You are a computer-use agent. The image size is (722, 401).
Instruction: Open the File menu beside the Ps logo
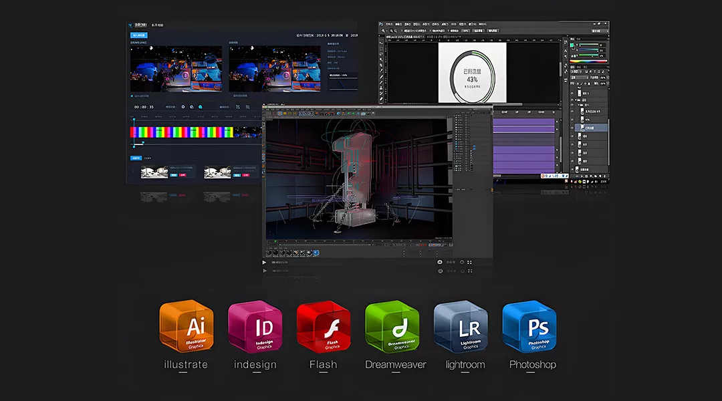pyautogui.click(x=389, y=24)
